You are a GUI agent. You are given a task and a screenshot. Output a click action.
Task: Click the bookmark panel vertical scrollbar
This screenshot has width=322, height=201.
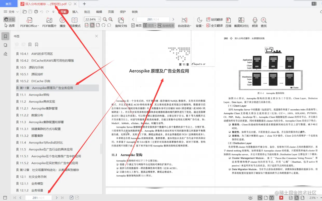[101, 149]
